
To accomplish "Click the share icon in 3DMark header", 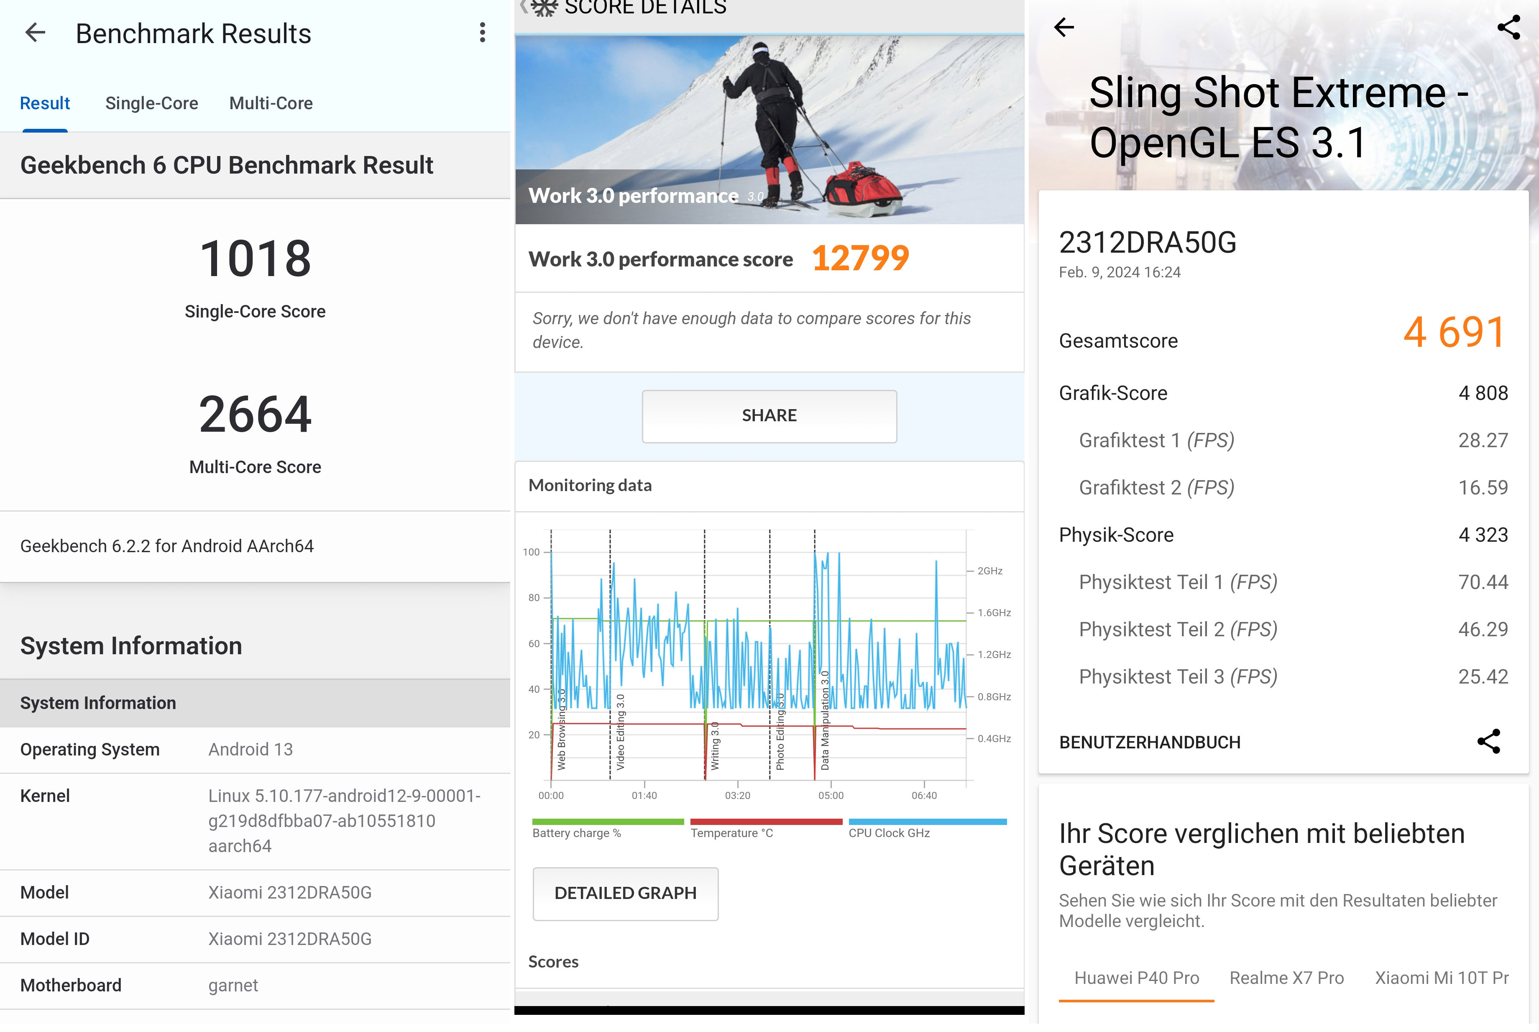I will pos(1509,26).
